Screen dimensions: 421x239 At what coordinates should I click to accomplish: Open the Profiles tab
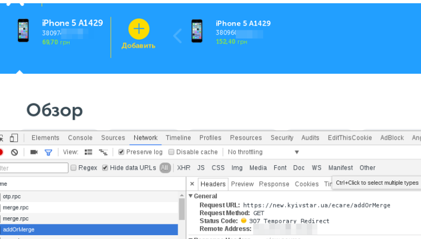coord(210,138)
